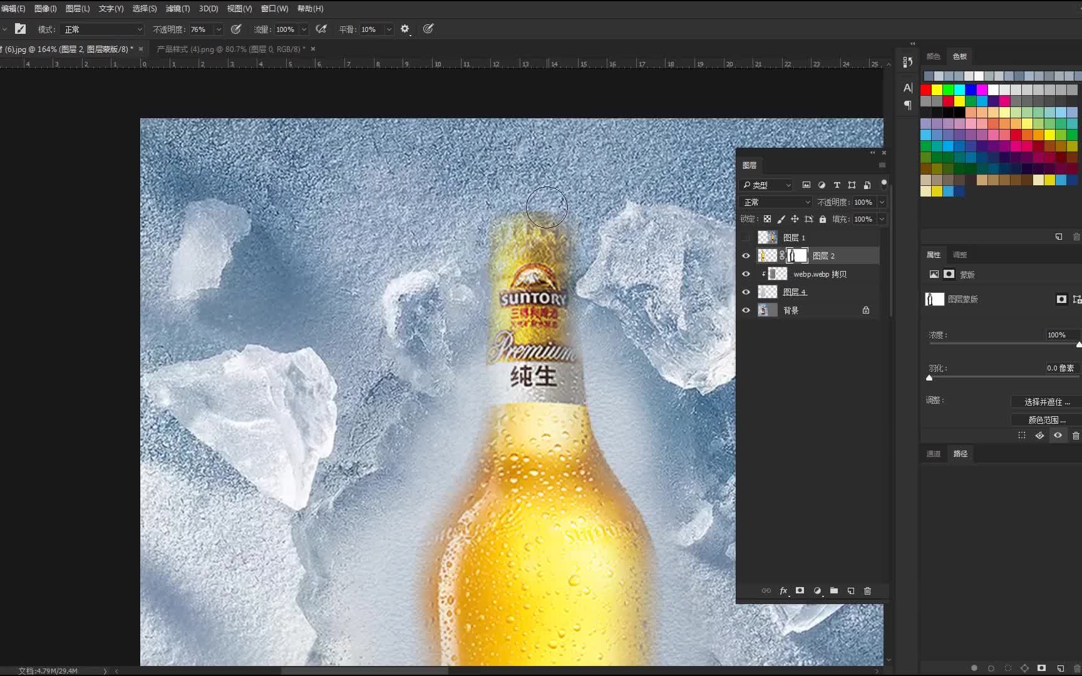Hide 背景 layer visibility eye
This screenshot has height=676, width=1082.
click(746, 310)
